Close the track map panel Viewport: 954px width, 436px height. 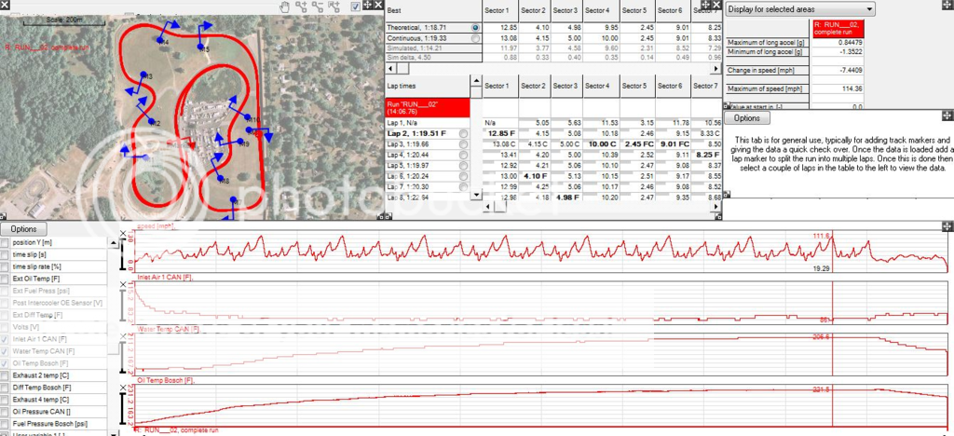point(377,6)
